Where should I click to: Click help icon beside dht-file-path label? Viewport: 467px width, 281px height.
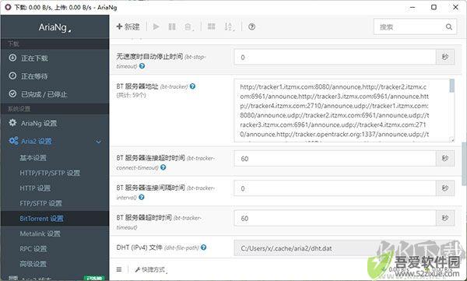pyautogui.click(x=203, y=248)
